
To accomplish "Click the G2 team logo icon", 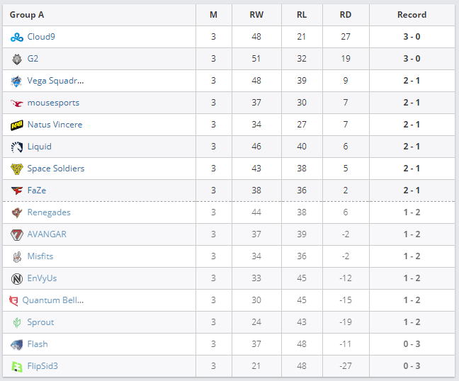I will (17, 59).
